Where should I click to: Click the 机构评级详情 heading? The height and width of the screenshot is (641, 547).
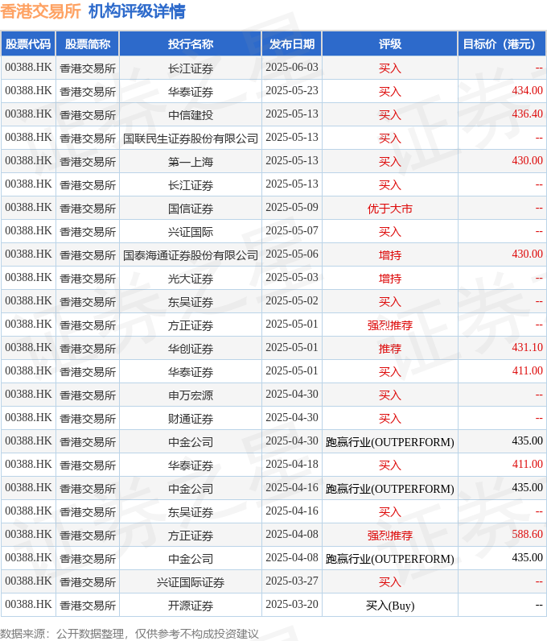[137, 11]
